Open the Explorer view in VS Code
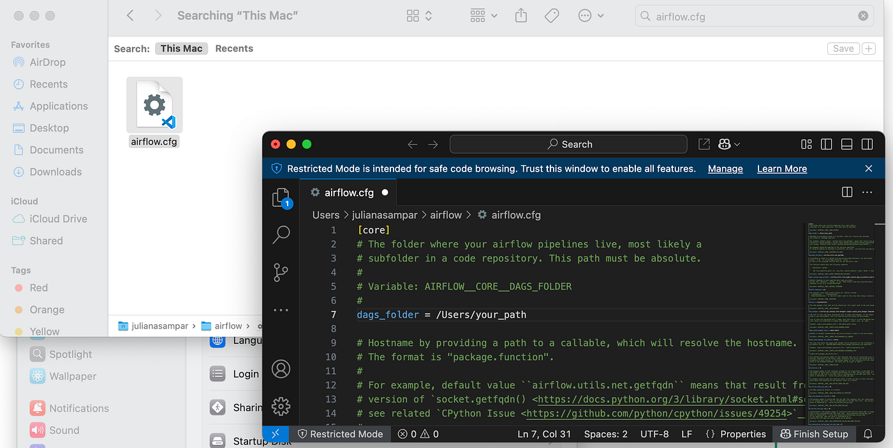This screenshot has width=893, height=448. [x=281, y=198]
